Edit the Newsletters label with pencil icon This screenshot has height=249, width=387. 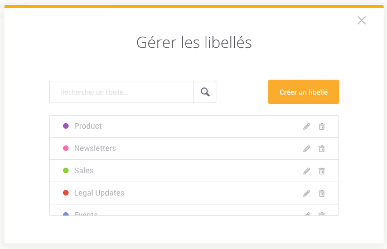click(x=307, y=149)
